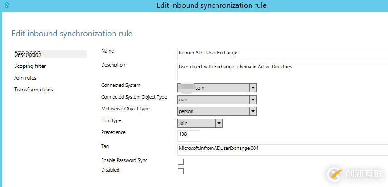
Task: Select Description in the left navigation
Action: point(28,54)
